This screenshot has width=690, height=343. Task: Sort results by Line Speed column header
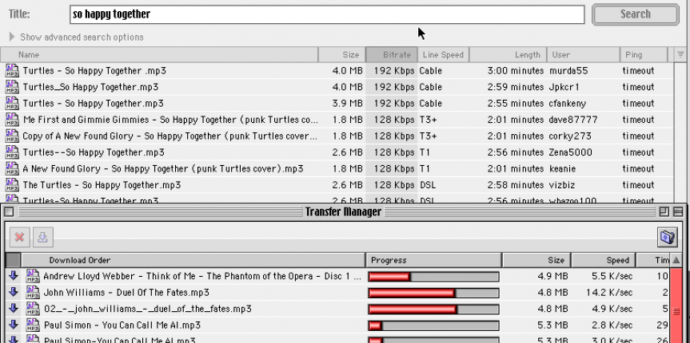point(442,55)
